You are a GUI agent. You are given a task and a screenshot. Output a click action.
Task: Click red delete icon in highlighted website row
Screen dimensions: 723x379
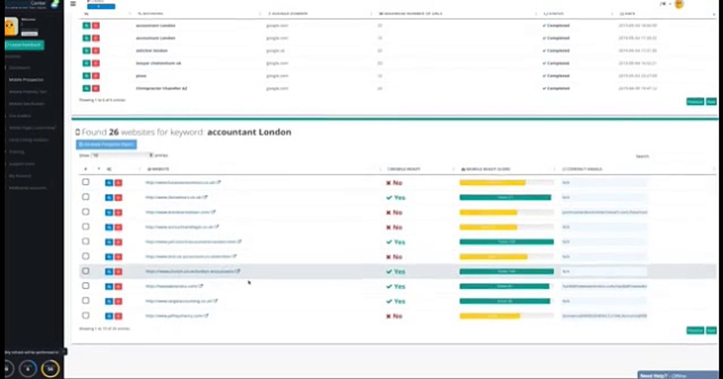tap(118, 272)
